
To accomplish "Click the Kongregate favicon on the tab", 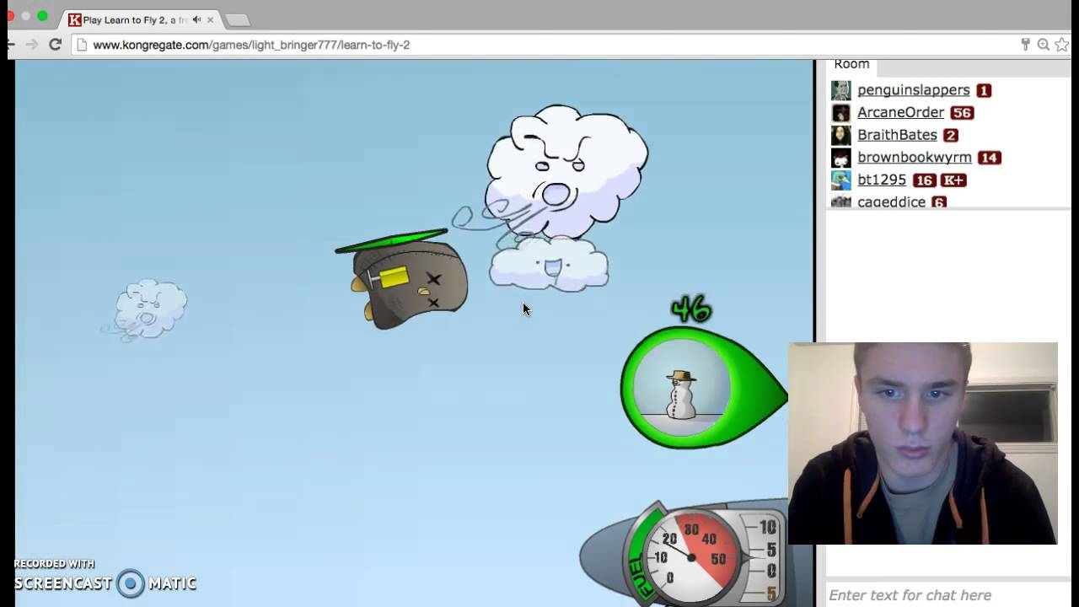I will pos(75,19).
